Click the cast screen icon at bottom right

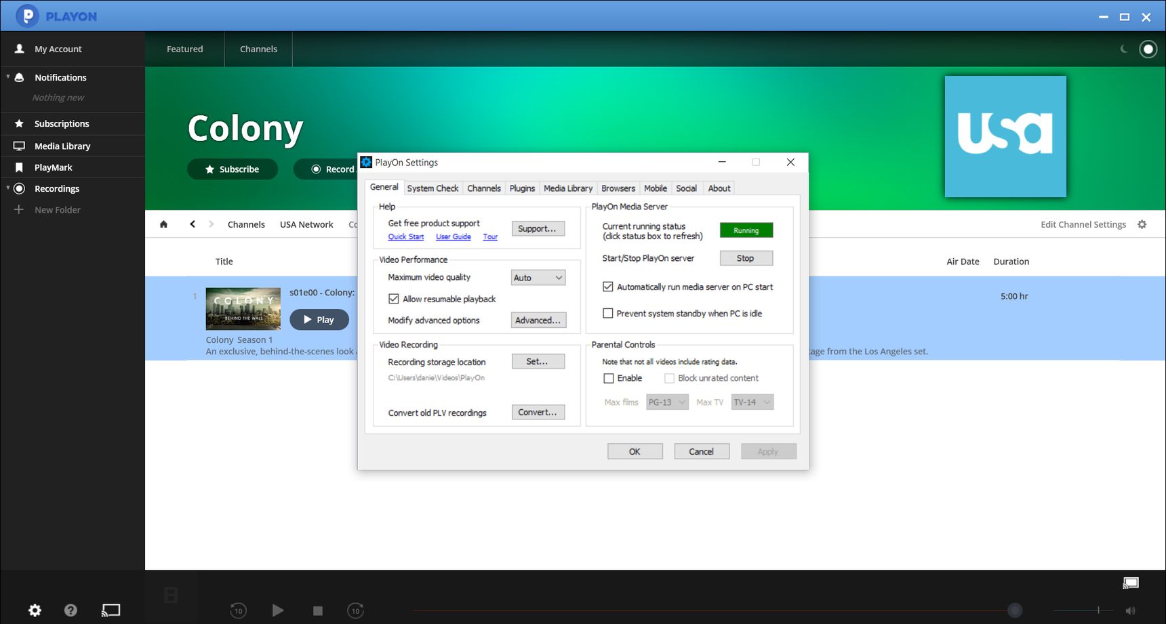(x=1131, y=583)
